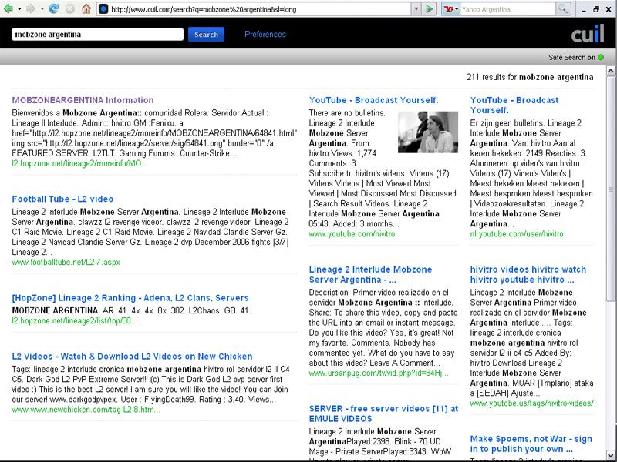Viewport: 617px width, 462px height.
Task: Open MOBZONEARGENTINA Information result
Action: click(83, 100)
